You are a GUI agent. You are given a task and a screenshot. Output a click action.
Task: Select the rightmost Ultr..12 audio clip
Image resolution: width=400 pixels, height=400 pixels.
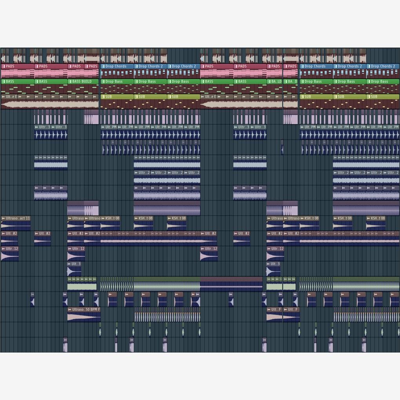tap(275, 254)
